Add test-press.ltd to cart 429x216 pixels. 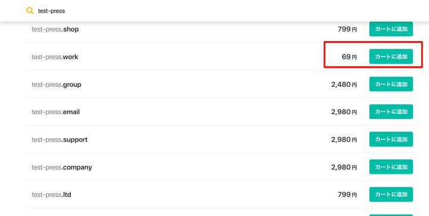(x=391, y=195)
